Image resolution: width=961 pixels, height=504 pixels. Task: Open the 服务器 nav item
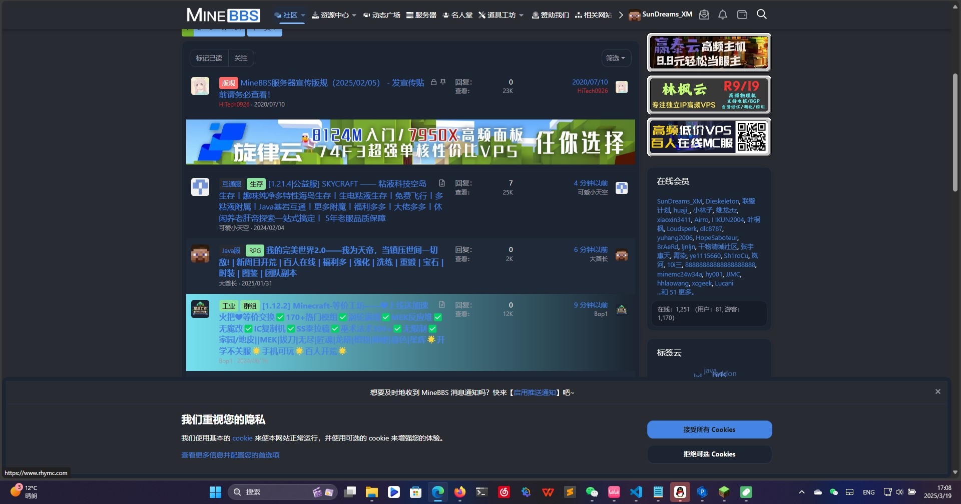(421, 15)
